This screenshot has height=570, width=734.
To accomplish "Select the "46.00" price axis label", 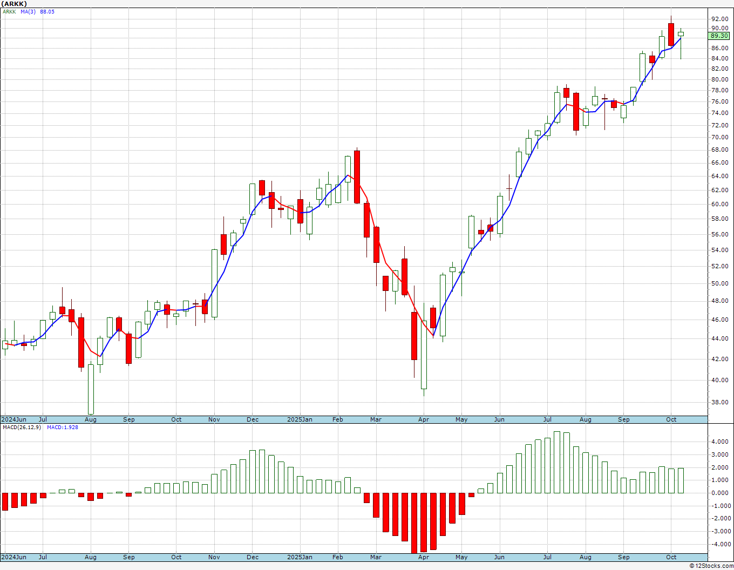I will [719, 320].
